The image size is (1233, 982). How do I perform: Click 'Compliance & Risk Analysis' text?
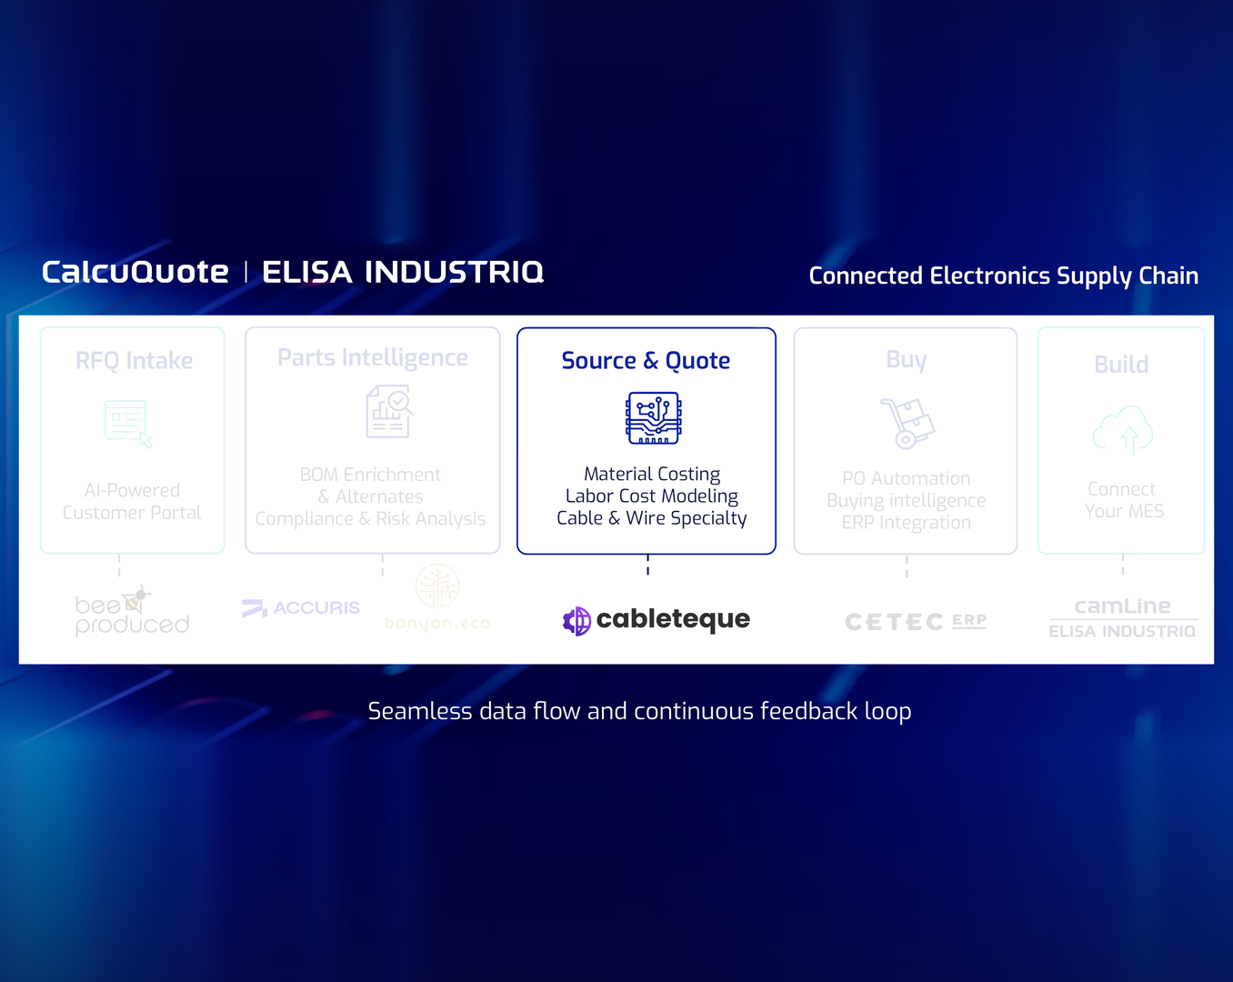pos(371,518)
